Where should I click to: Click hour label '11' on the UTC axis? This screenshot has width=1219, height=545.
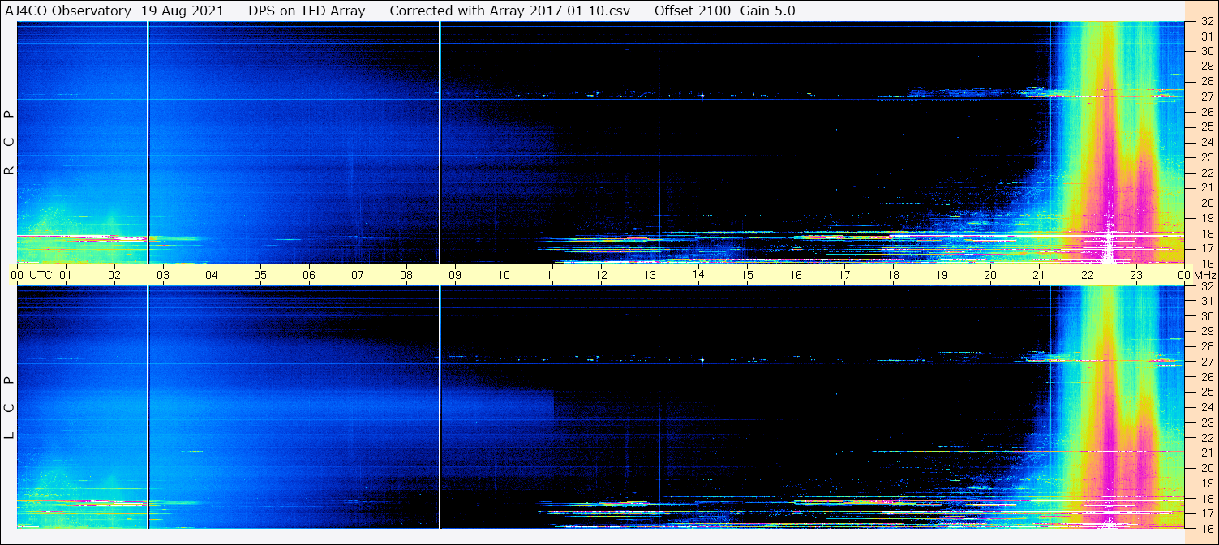[552, 275]
